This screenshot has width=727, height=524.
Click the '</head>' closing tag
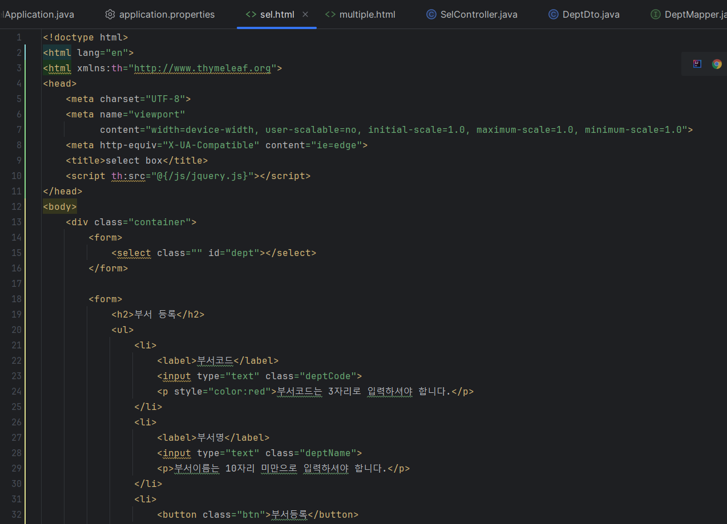[x=63, y=192]
